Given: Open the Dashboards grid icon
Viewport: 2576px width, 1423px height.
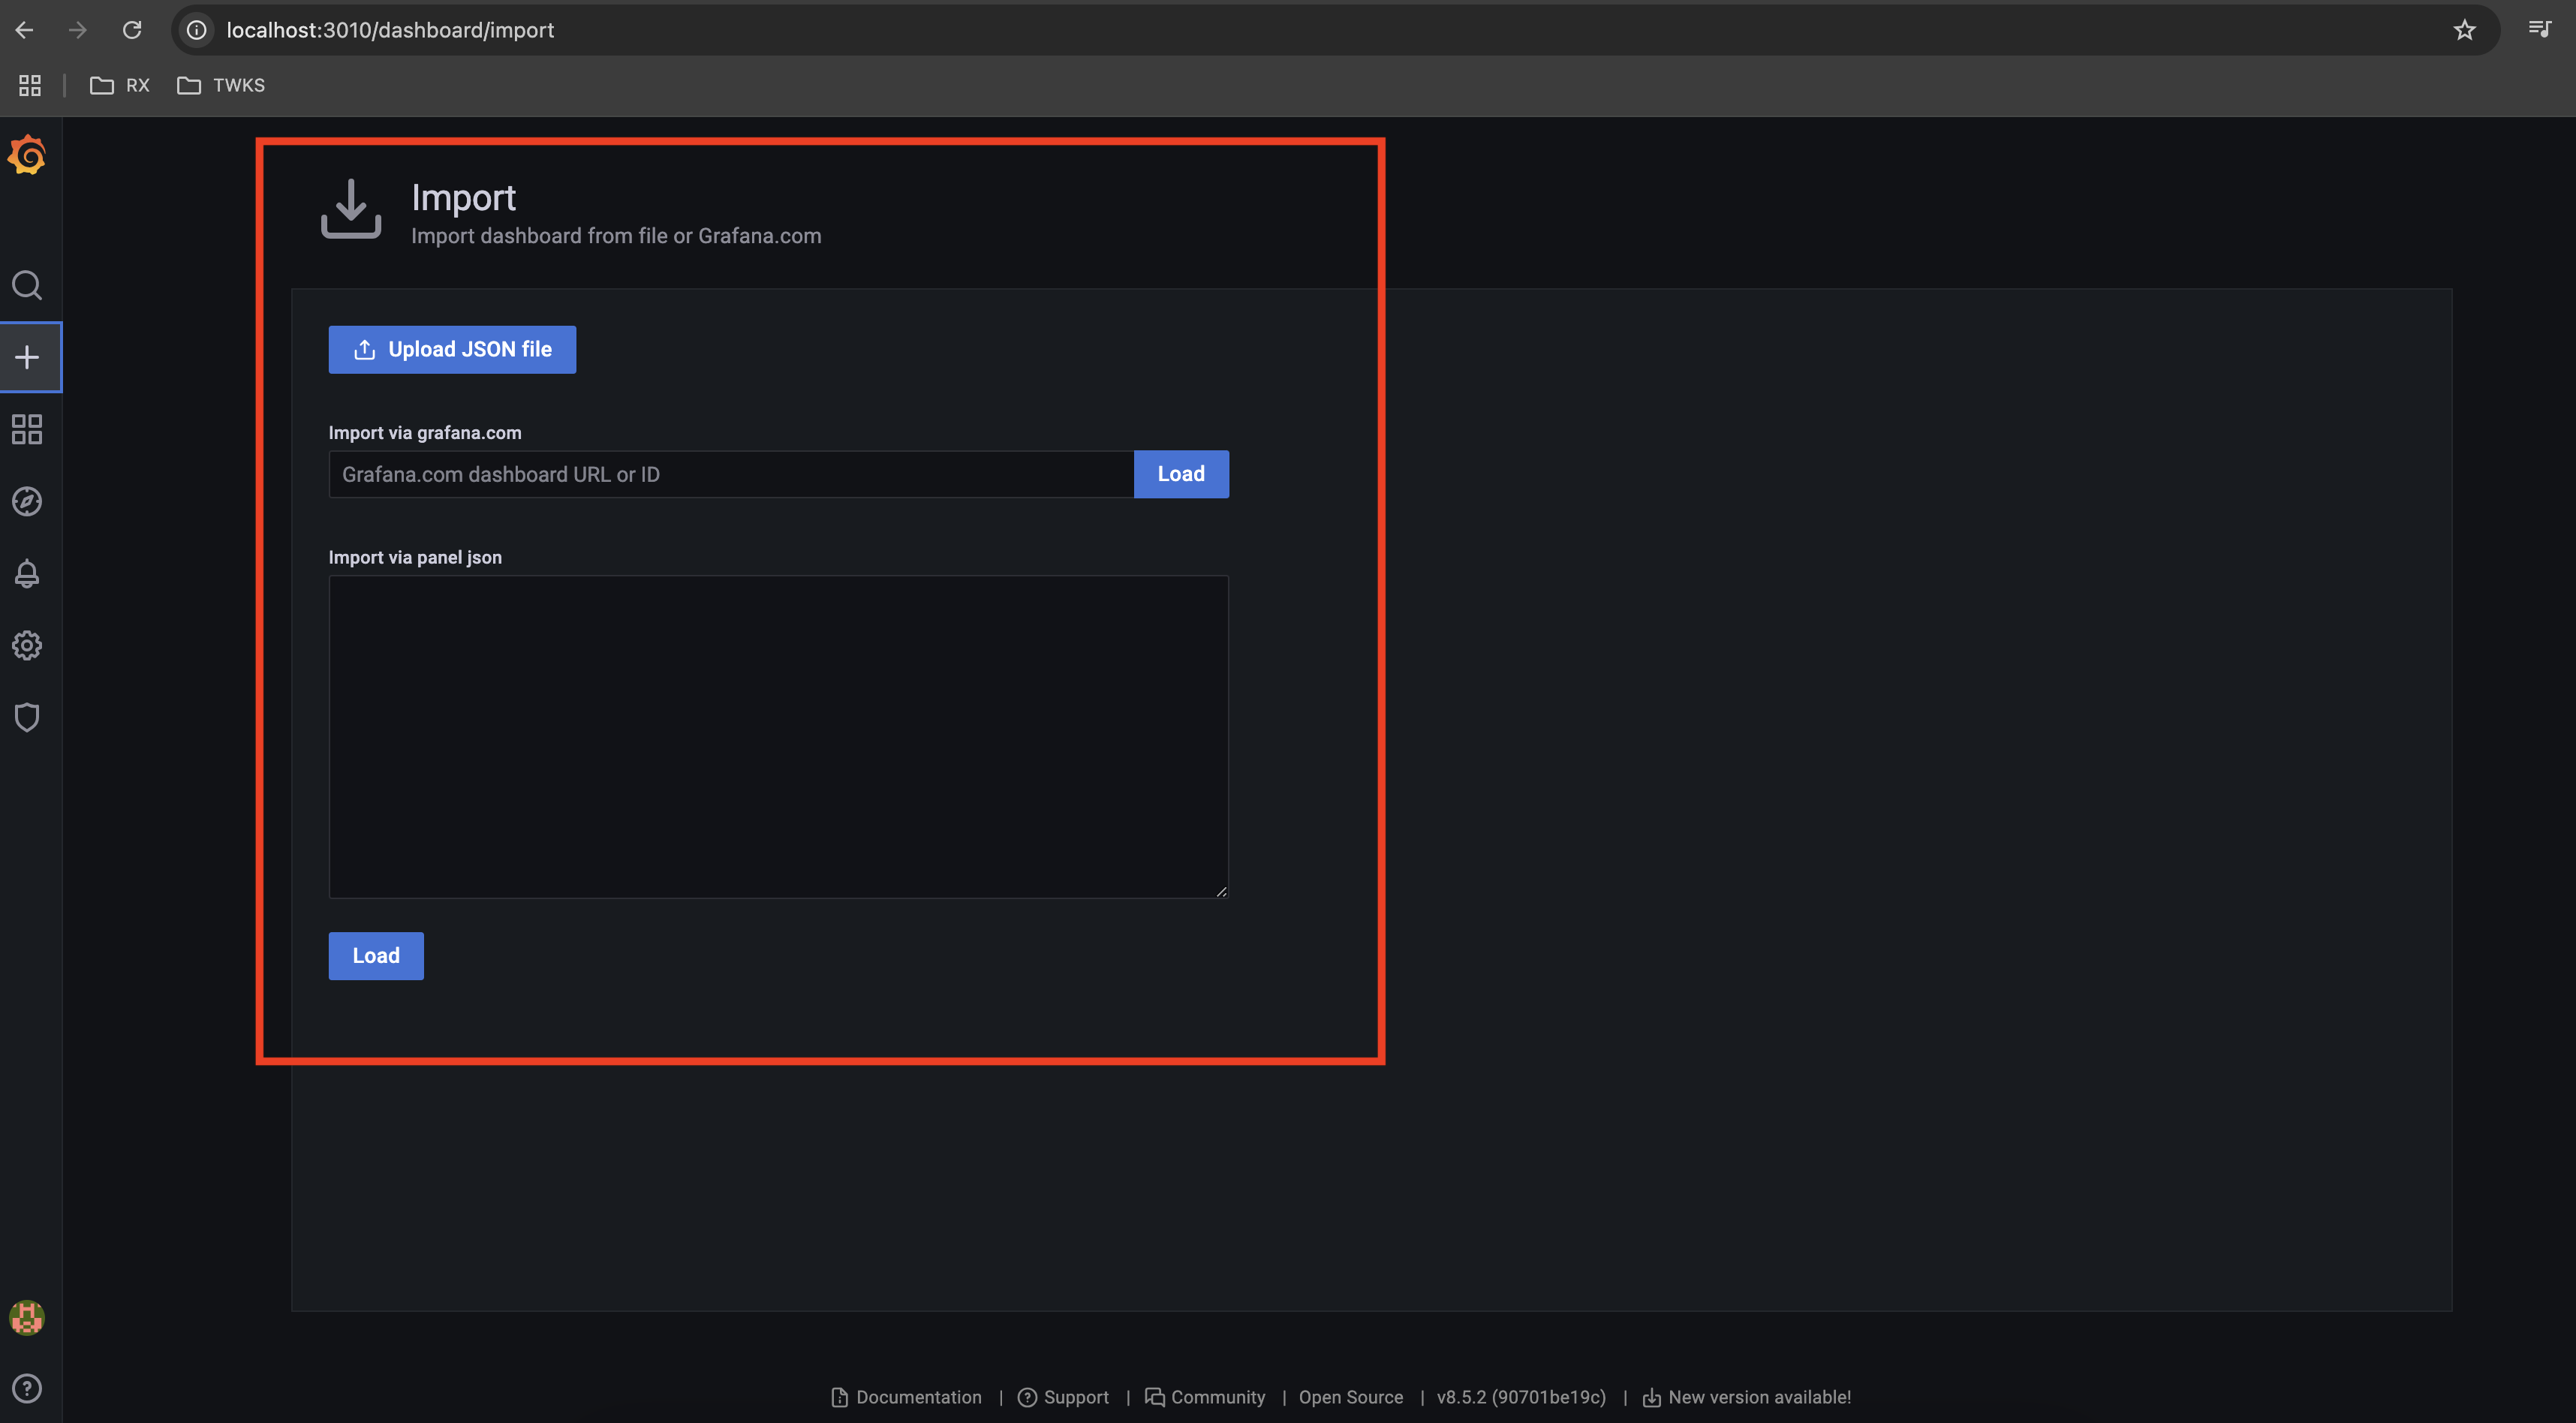Looking at the screenshot, I should [x=26, y=429].
